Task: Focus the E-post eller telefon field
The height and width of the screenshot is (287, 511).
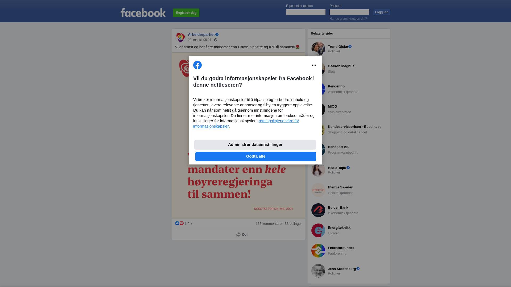Action: click(306, 12)
